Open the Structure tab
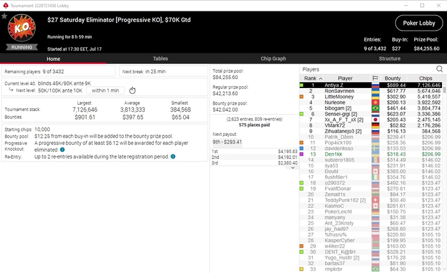Screen dimensions: 447x273 [x=390, y=58]
